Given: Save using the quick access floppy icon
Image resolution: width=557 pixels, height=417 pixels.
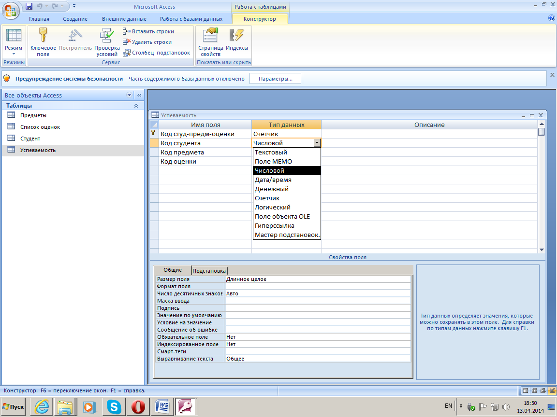Looking at the screenshot, I should point(29,6).
